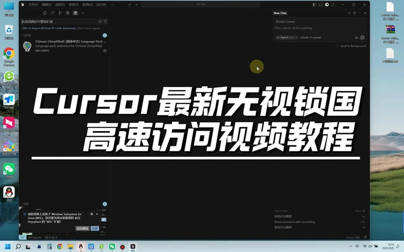This screenshot has height=252, width=404.
Task: Open the Explorer files view icon
Action: (x=45, y=13)
